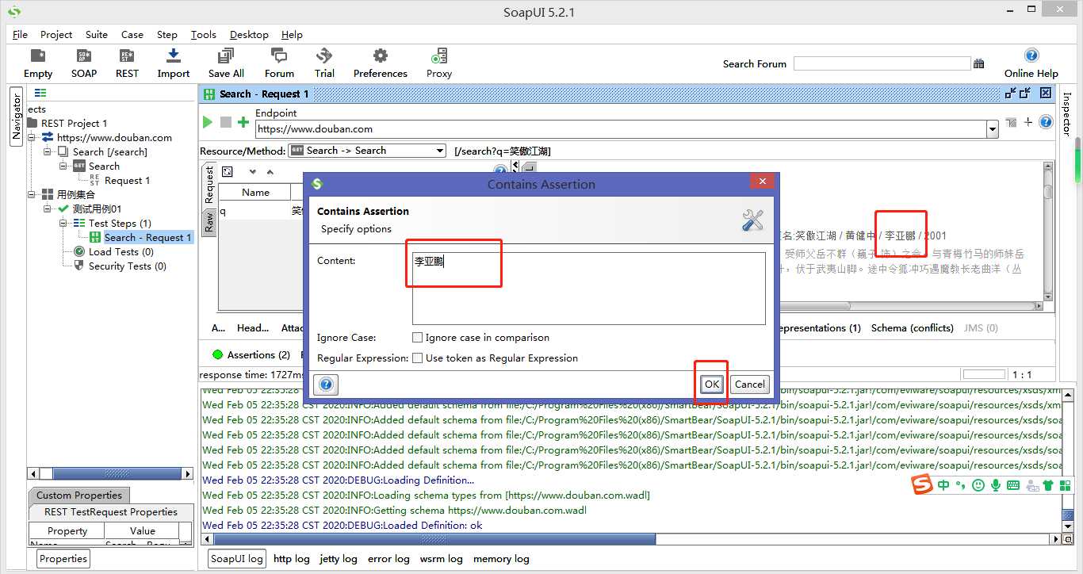Image resolution: width=1083 pixels, height=574 pixels.
Task: Click the Online Help icon
Action: pyautogui.click(x=1031, y=55)
